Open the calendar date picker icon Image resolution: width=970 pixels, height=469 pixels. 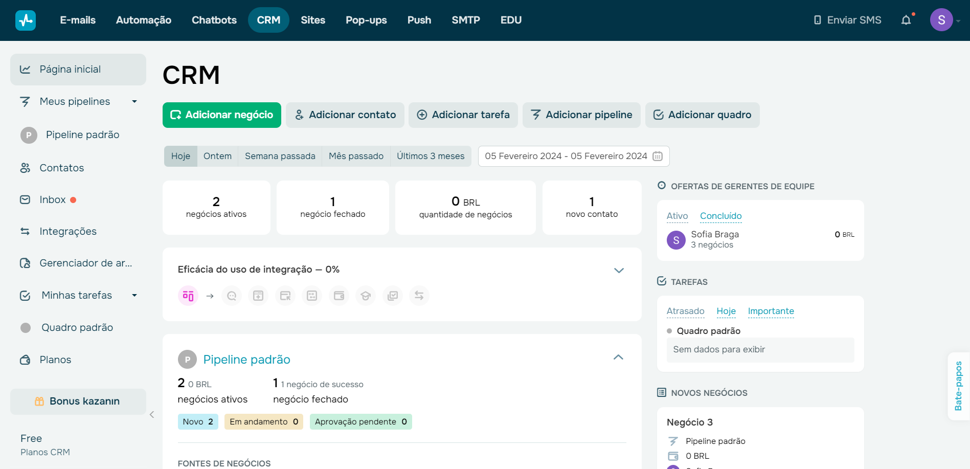coord(657,156)
